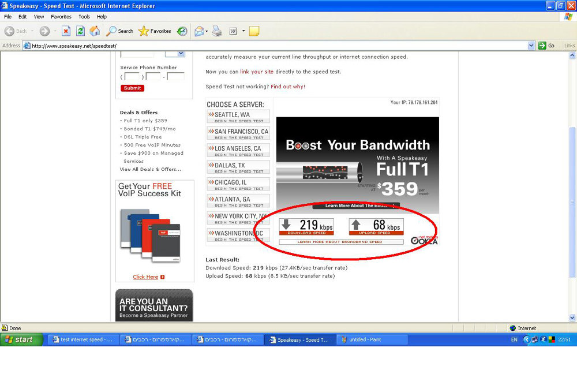Open the Edit menu

coord(23,17)
